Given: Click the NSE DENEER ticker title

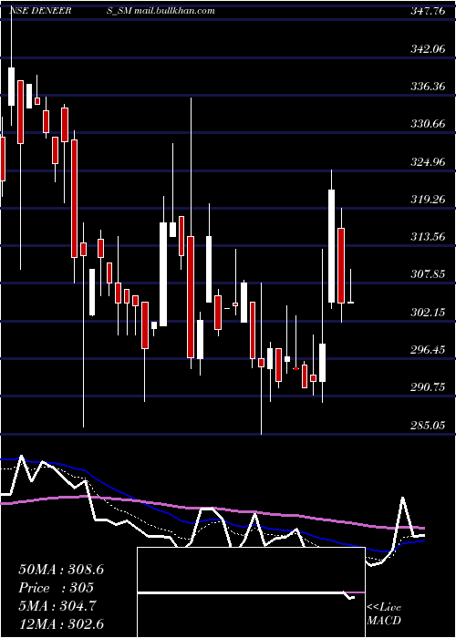Looking at the screenshot, I should coord(40,11).
